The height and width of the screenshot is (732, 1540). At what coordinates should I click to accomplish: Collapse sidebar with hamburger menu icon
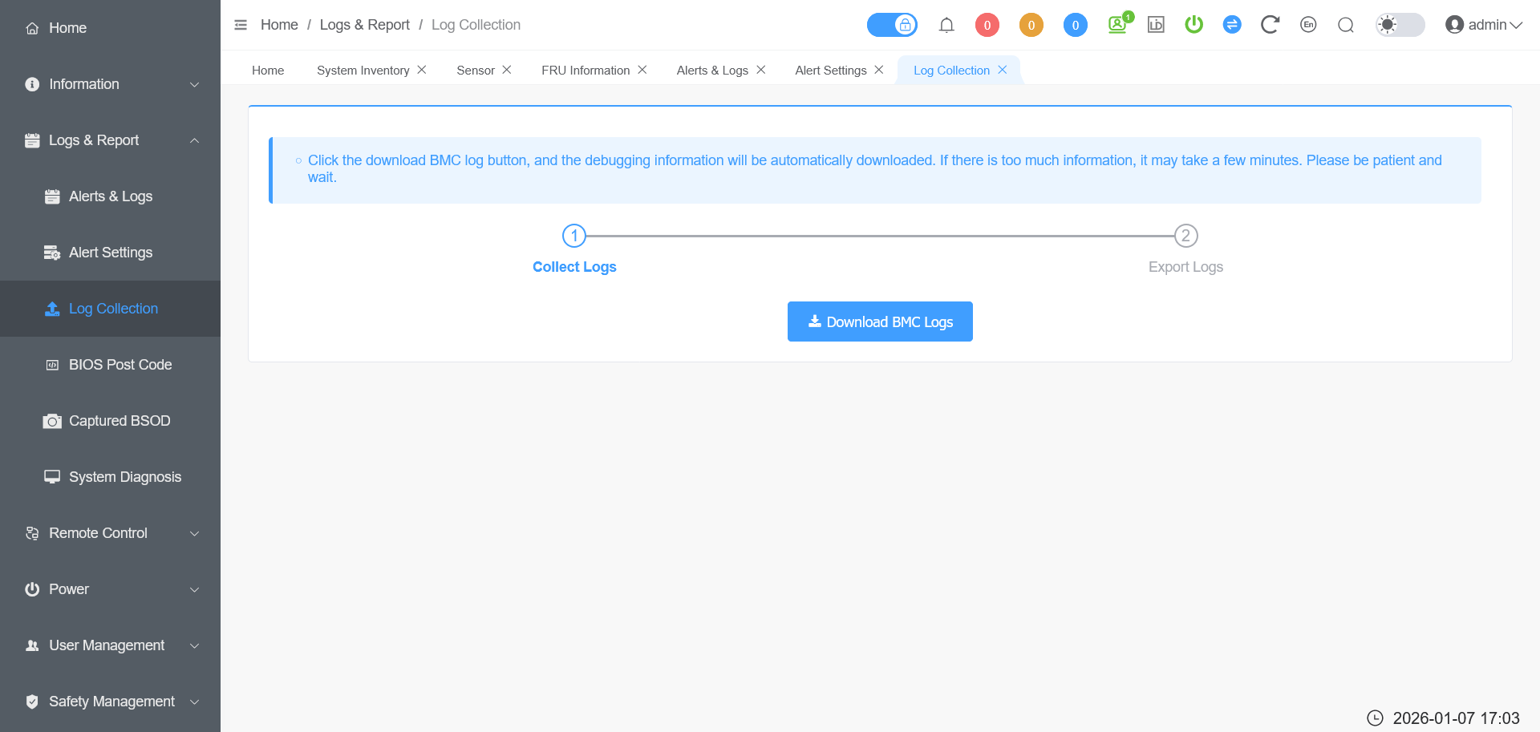pyautogui.click(x=241, y=25)
